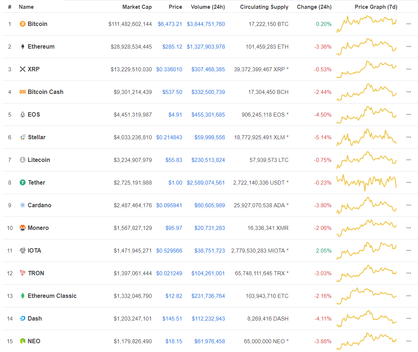Viewport: 418px width, 352px height.
Task: Sort by Change (24h) column header
Action: click(x=314, y=7)
